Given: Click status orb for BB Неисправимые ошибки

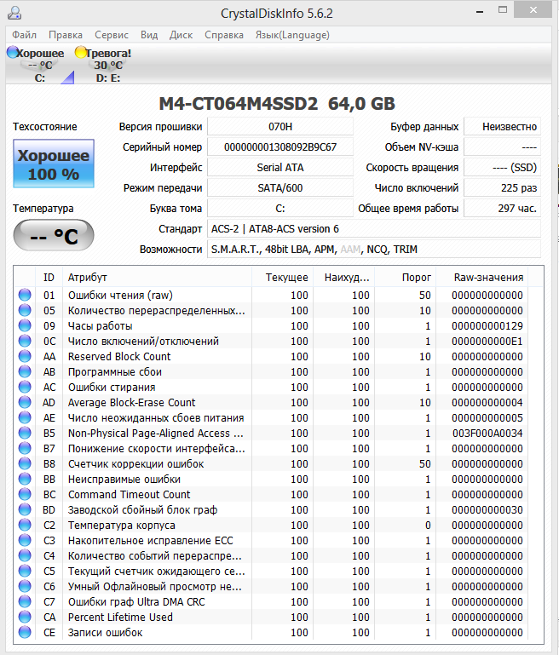Looking at the screenshot, I should tap(25, 479).
